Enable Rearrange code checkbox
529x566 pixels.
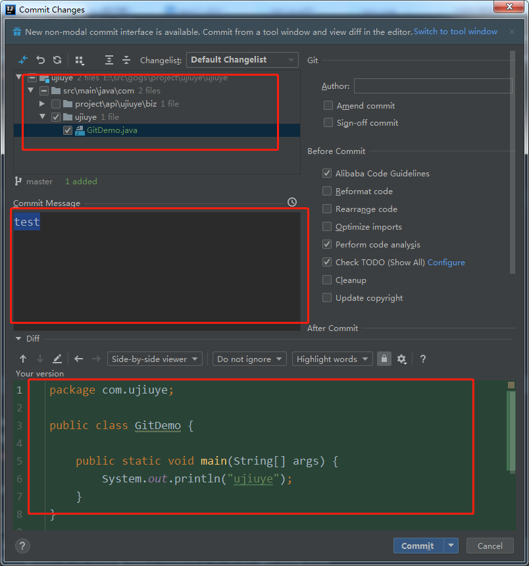(327, 209)
